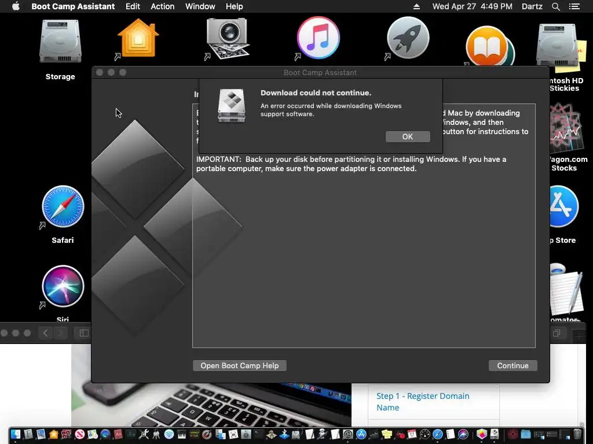Open Terminal from the Dock
The image size is (593, 444).
point(259,434)
